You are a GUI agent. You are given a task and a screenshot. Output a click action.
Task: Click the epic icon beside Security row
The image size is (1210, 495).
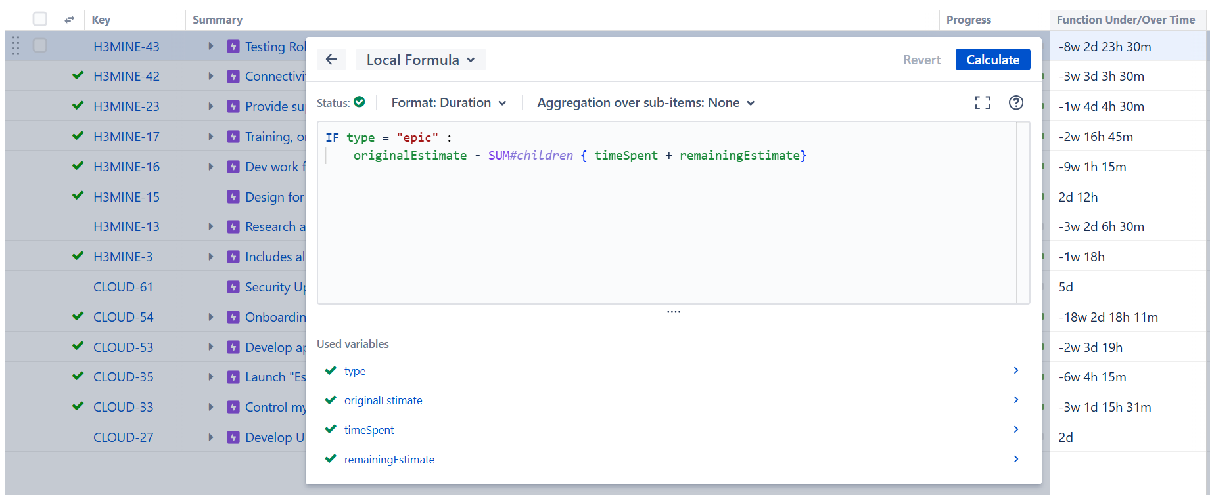point(233,287)
